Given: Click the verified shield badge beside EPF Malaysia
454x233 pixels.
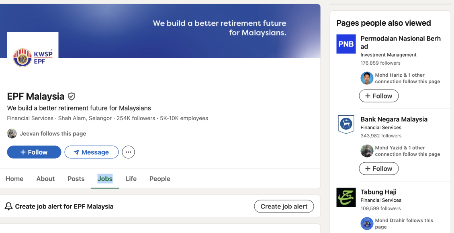Looking at the screenshot, I should point(72,96).
